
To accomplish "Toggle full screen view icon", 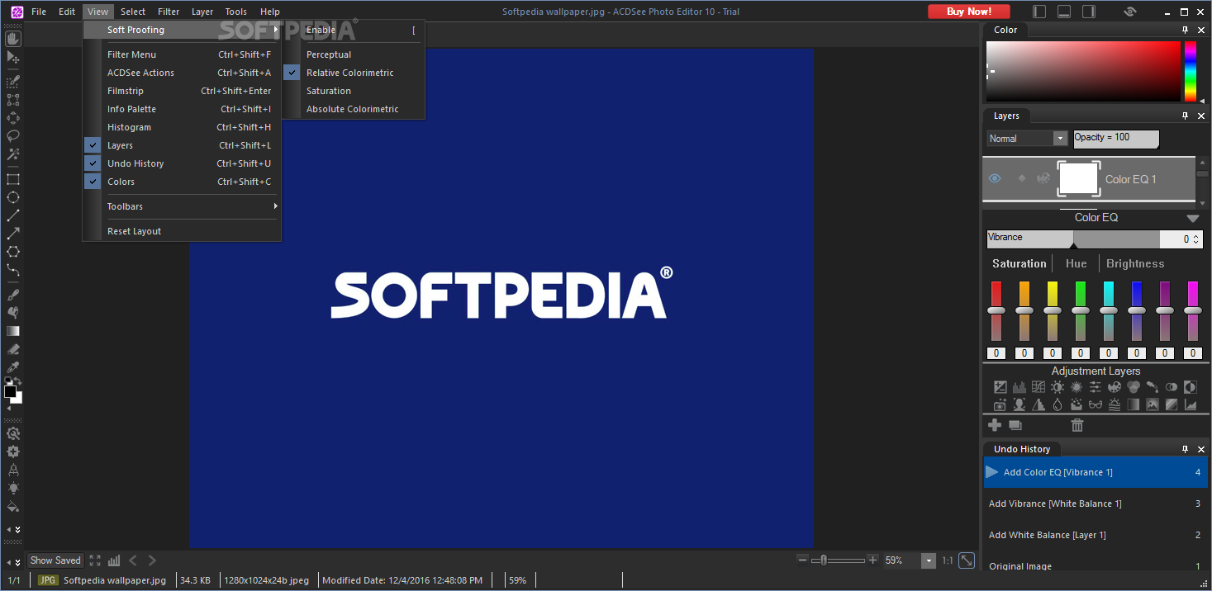I will pos(95,560).
